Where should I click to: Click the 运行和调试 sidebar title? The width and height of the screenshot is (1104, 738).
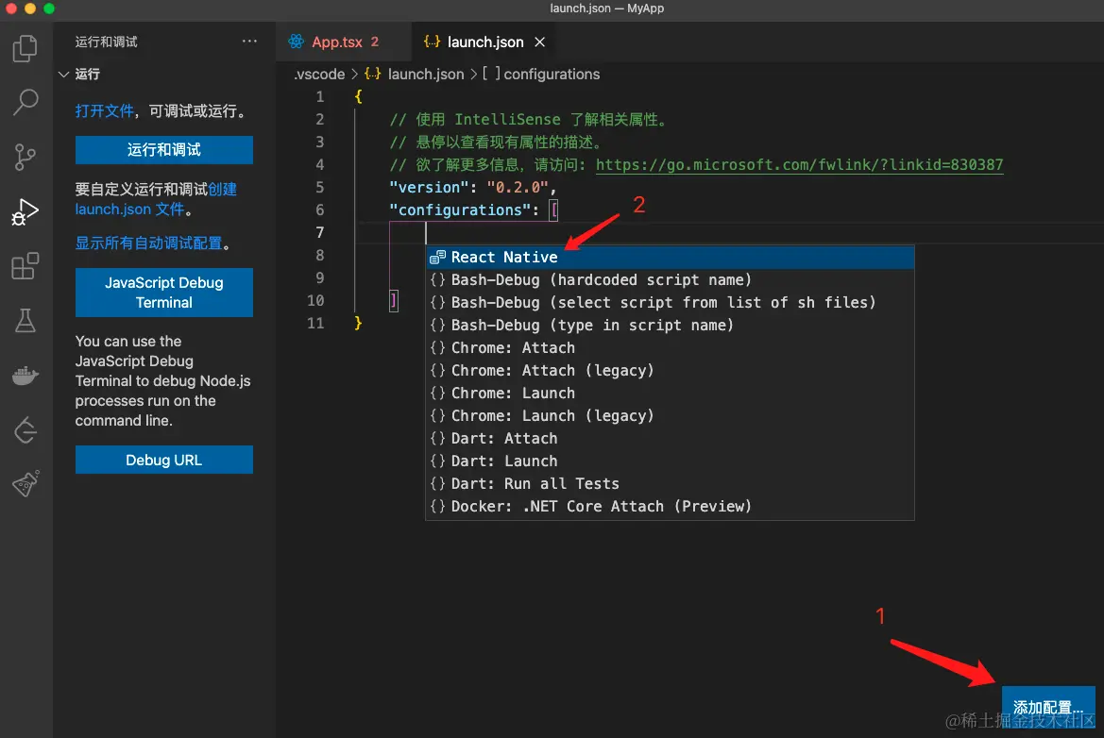[x=107, y=42]
